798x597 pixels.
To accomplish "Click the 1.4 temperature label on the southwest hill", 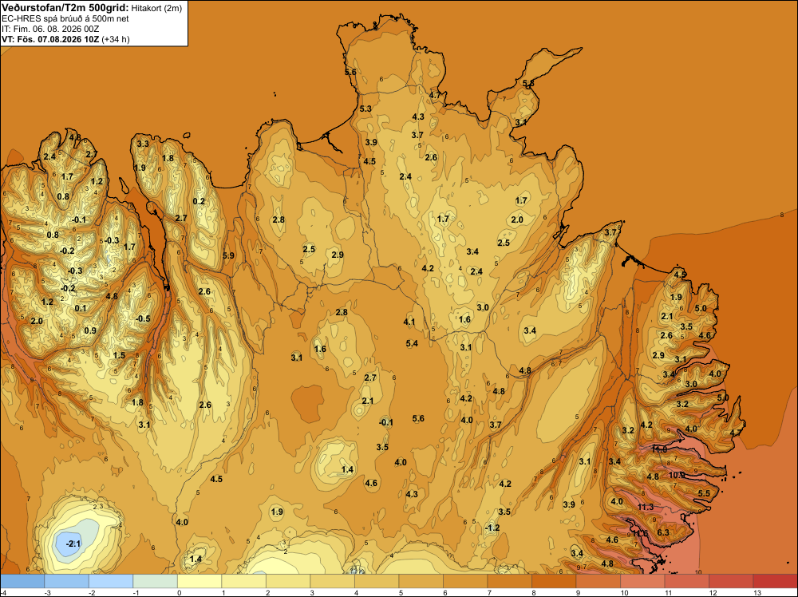I will pos(196,559).
